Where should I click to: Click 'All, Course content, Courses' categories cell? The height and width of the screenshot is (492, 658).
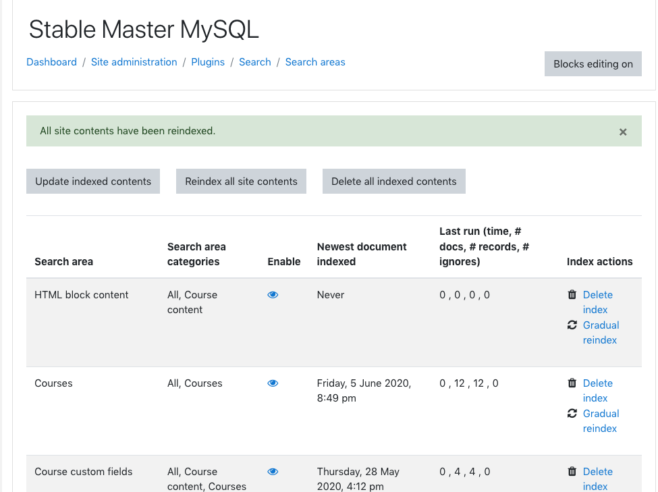(x=207, y=479)
